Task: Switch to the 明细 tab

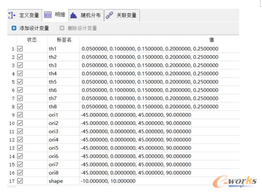Action: [x=56, y=15]
